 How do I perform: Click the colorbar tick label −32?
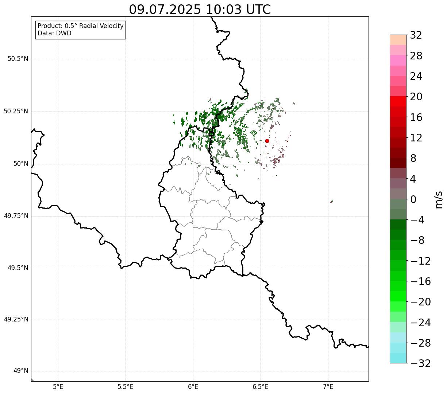[x=421, y=363]
